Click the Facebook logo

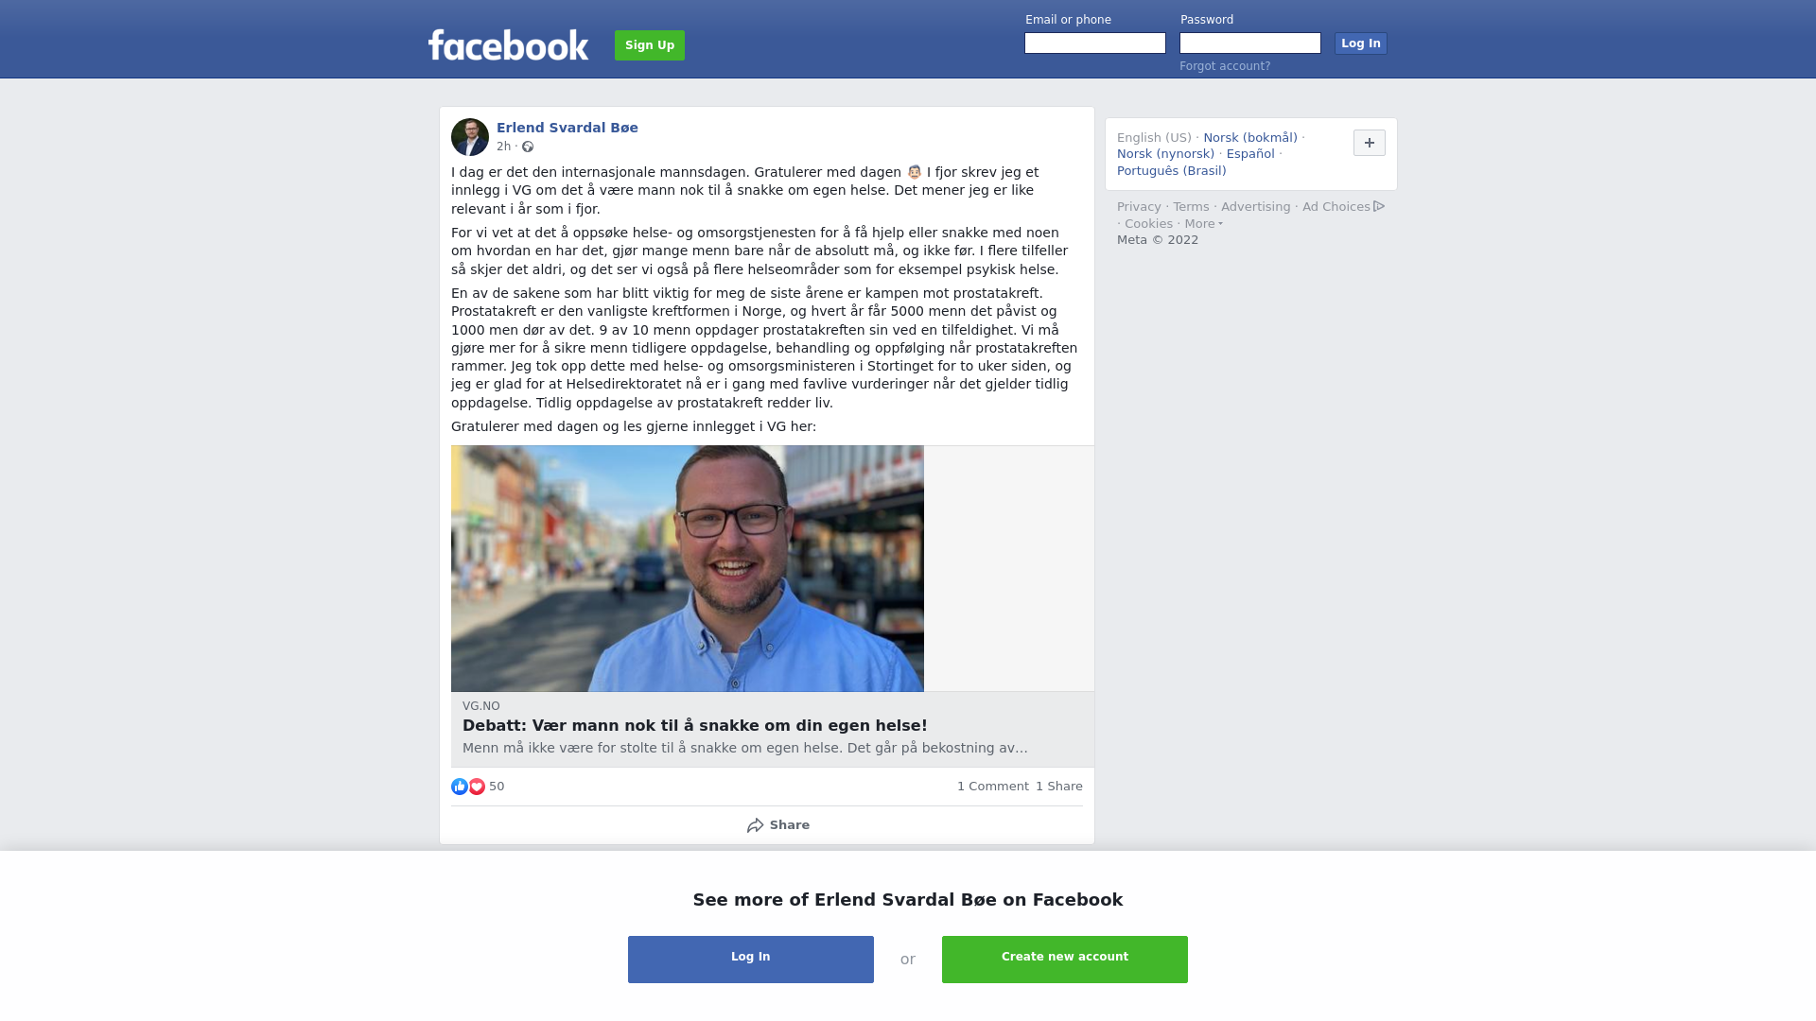pyautogui.click(x=508, y=44)
